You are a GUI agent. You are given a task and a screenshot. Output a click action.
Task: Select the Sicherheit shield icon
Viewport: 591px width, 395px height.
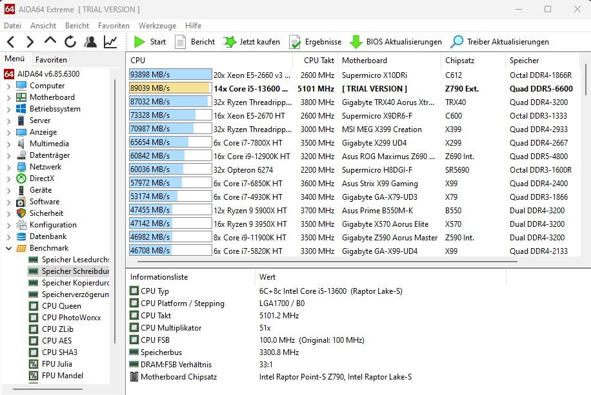(21, 213)
